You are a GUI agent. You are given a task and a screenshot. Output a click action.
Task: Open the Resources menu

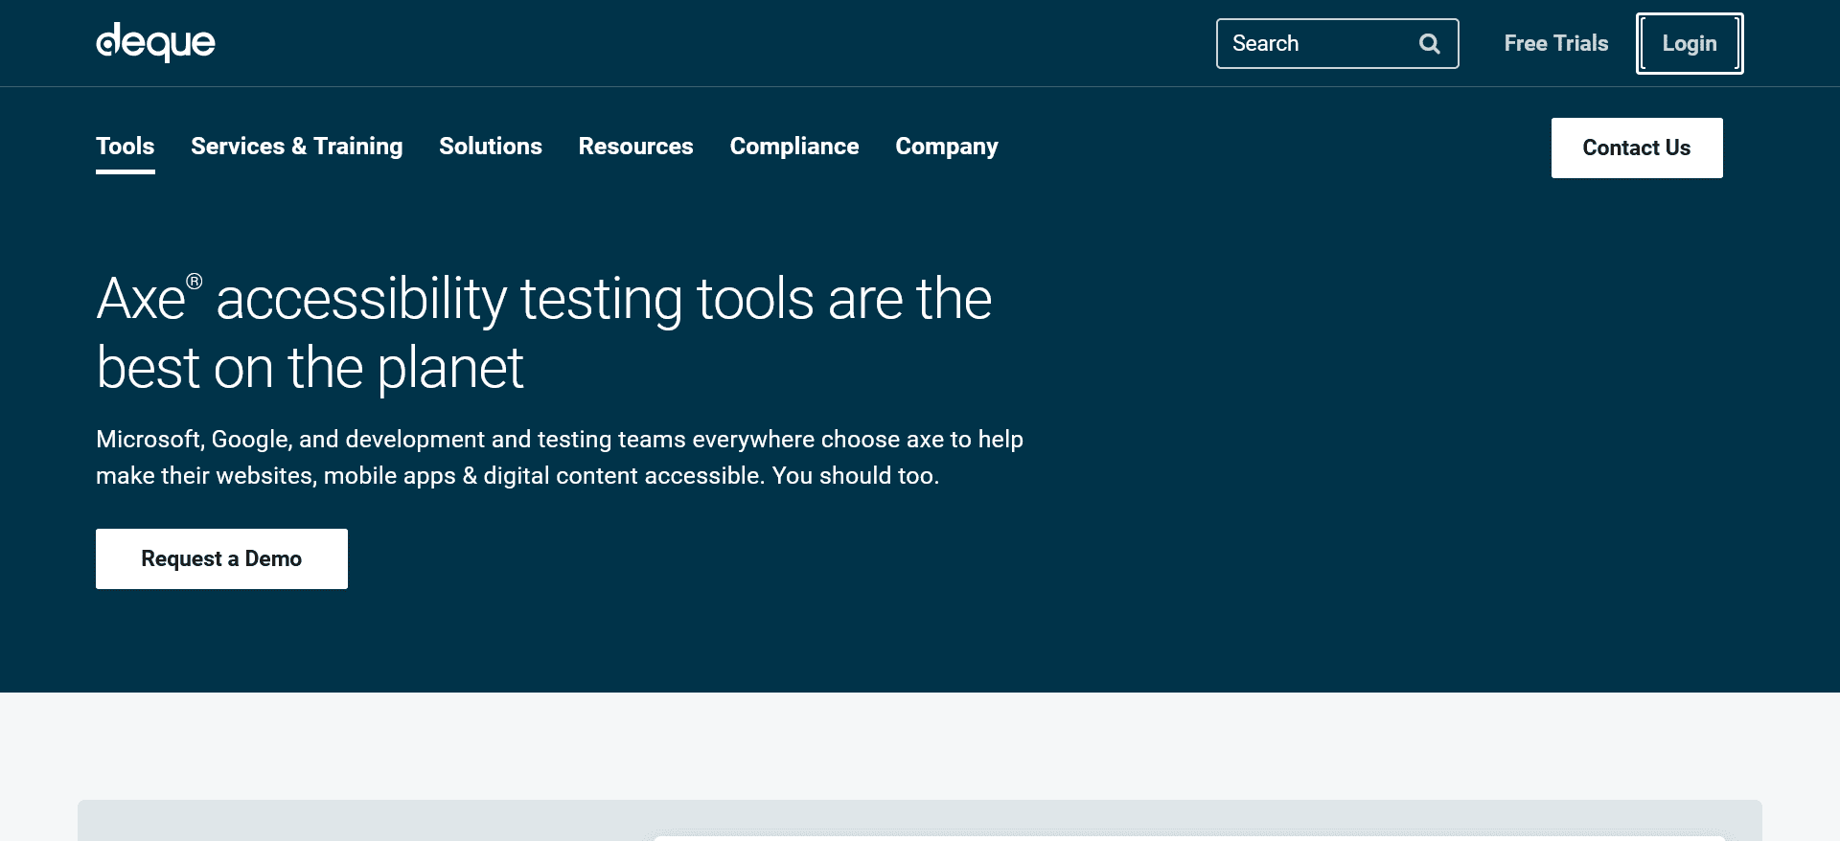[635, 147]
